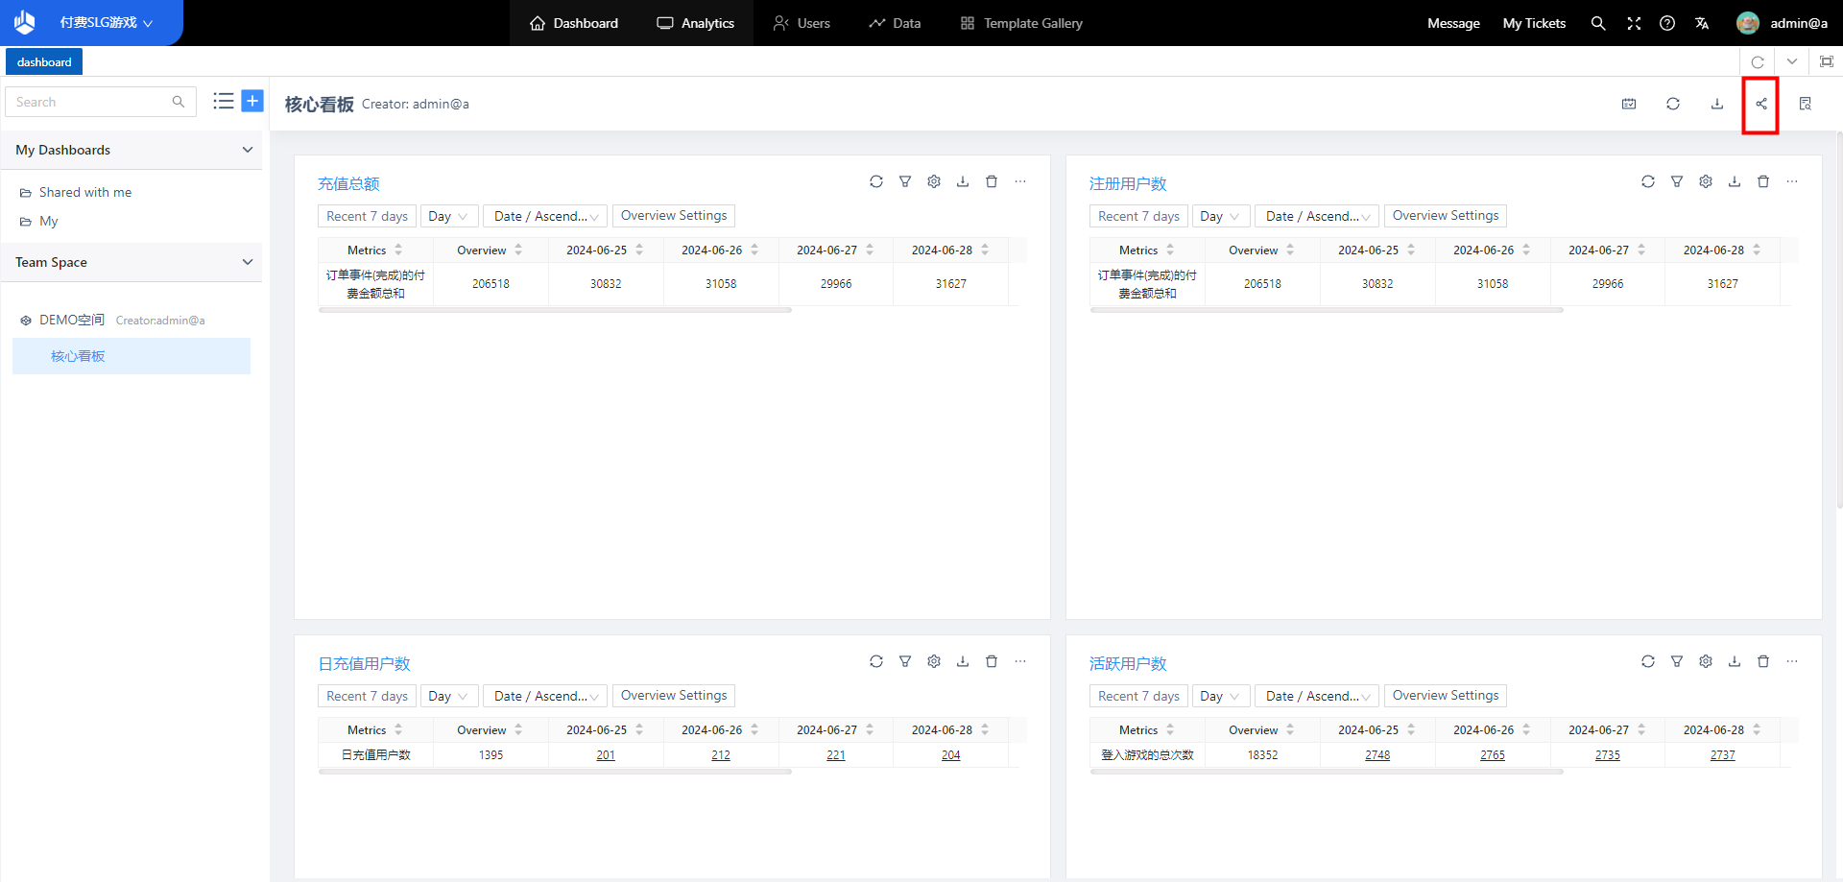Switch to the Analytics menu
Screen dimensions: 1843x882
(695, 23)
